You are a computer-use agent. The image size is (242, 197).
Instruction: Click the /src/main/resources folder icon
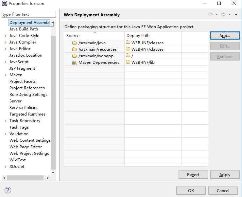(x=75, y=49)
